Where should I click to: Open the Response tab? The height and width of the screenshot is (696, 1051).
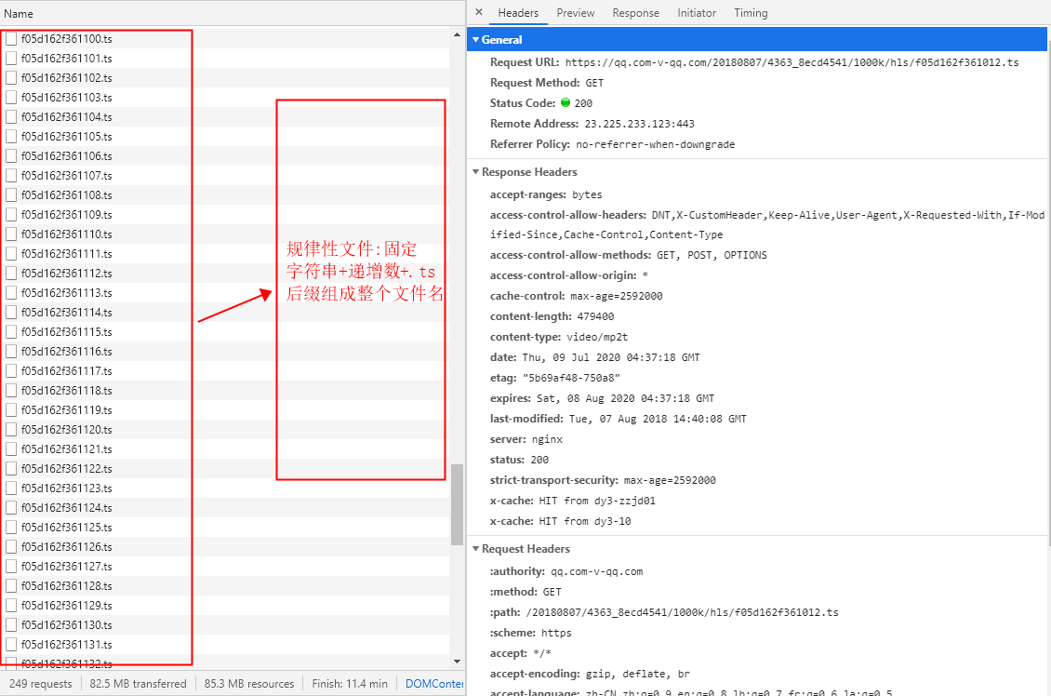click(635, 13)
